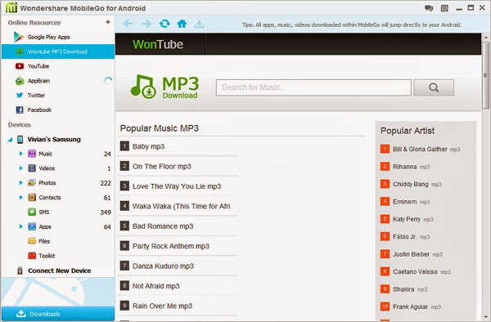The image size is (491, 322).
Task: Expand the Apps category arrow
Action: tap(21, 226)
